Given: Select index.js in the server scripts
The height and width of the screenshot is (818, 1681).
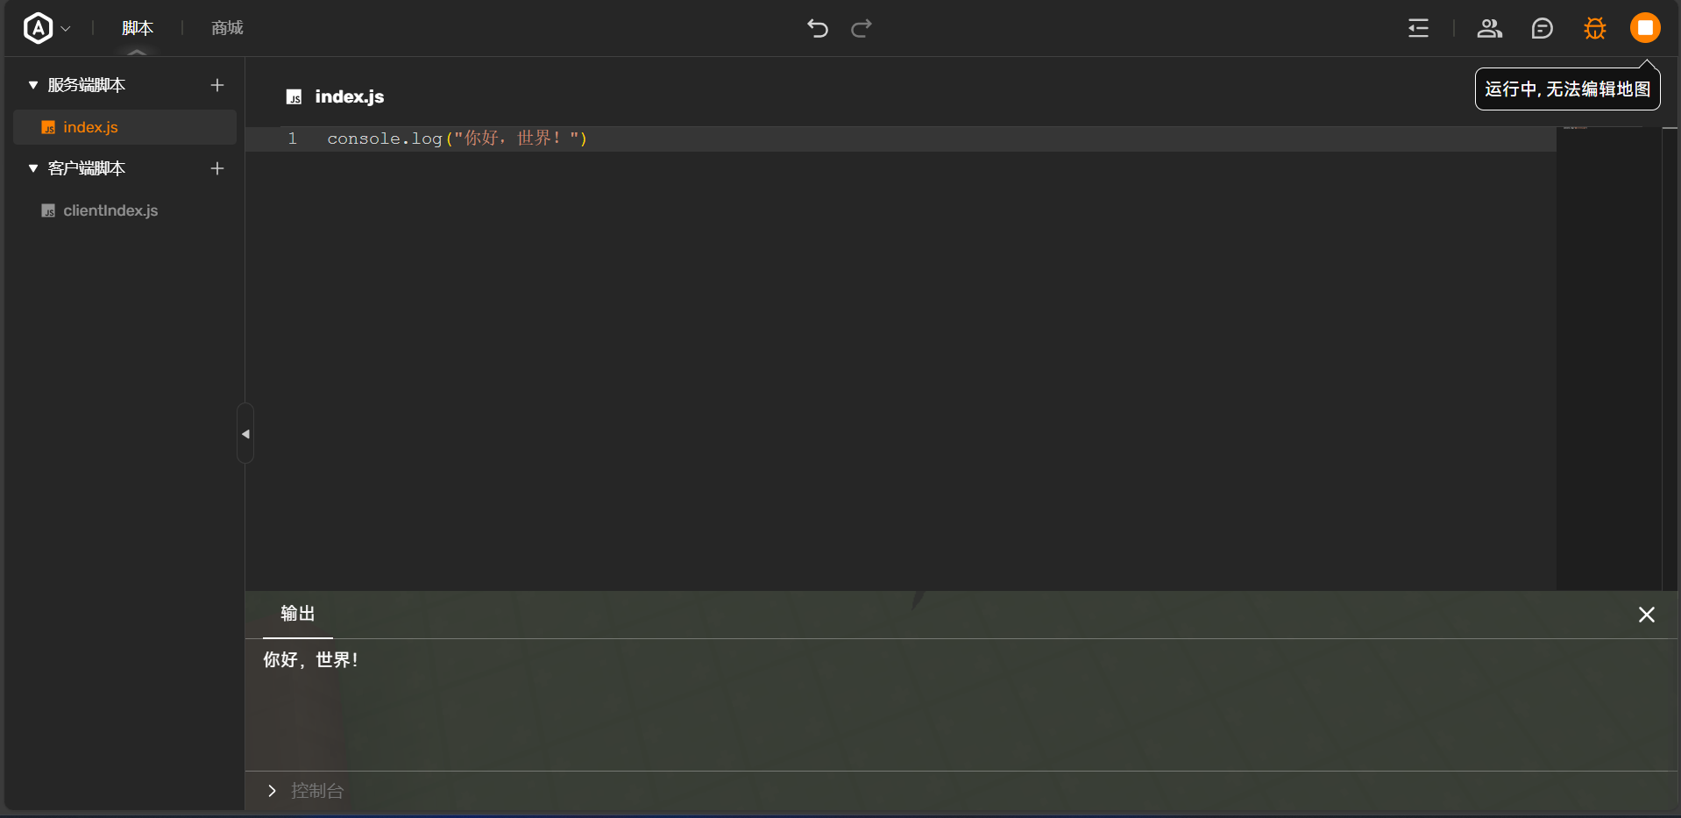Looking at the screenshot, I should click(x=90, y=127).
